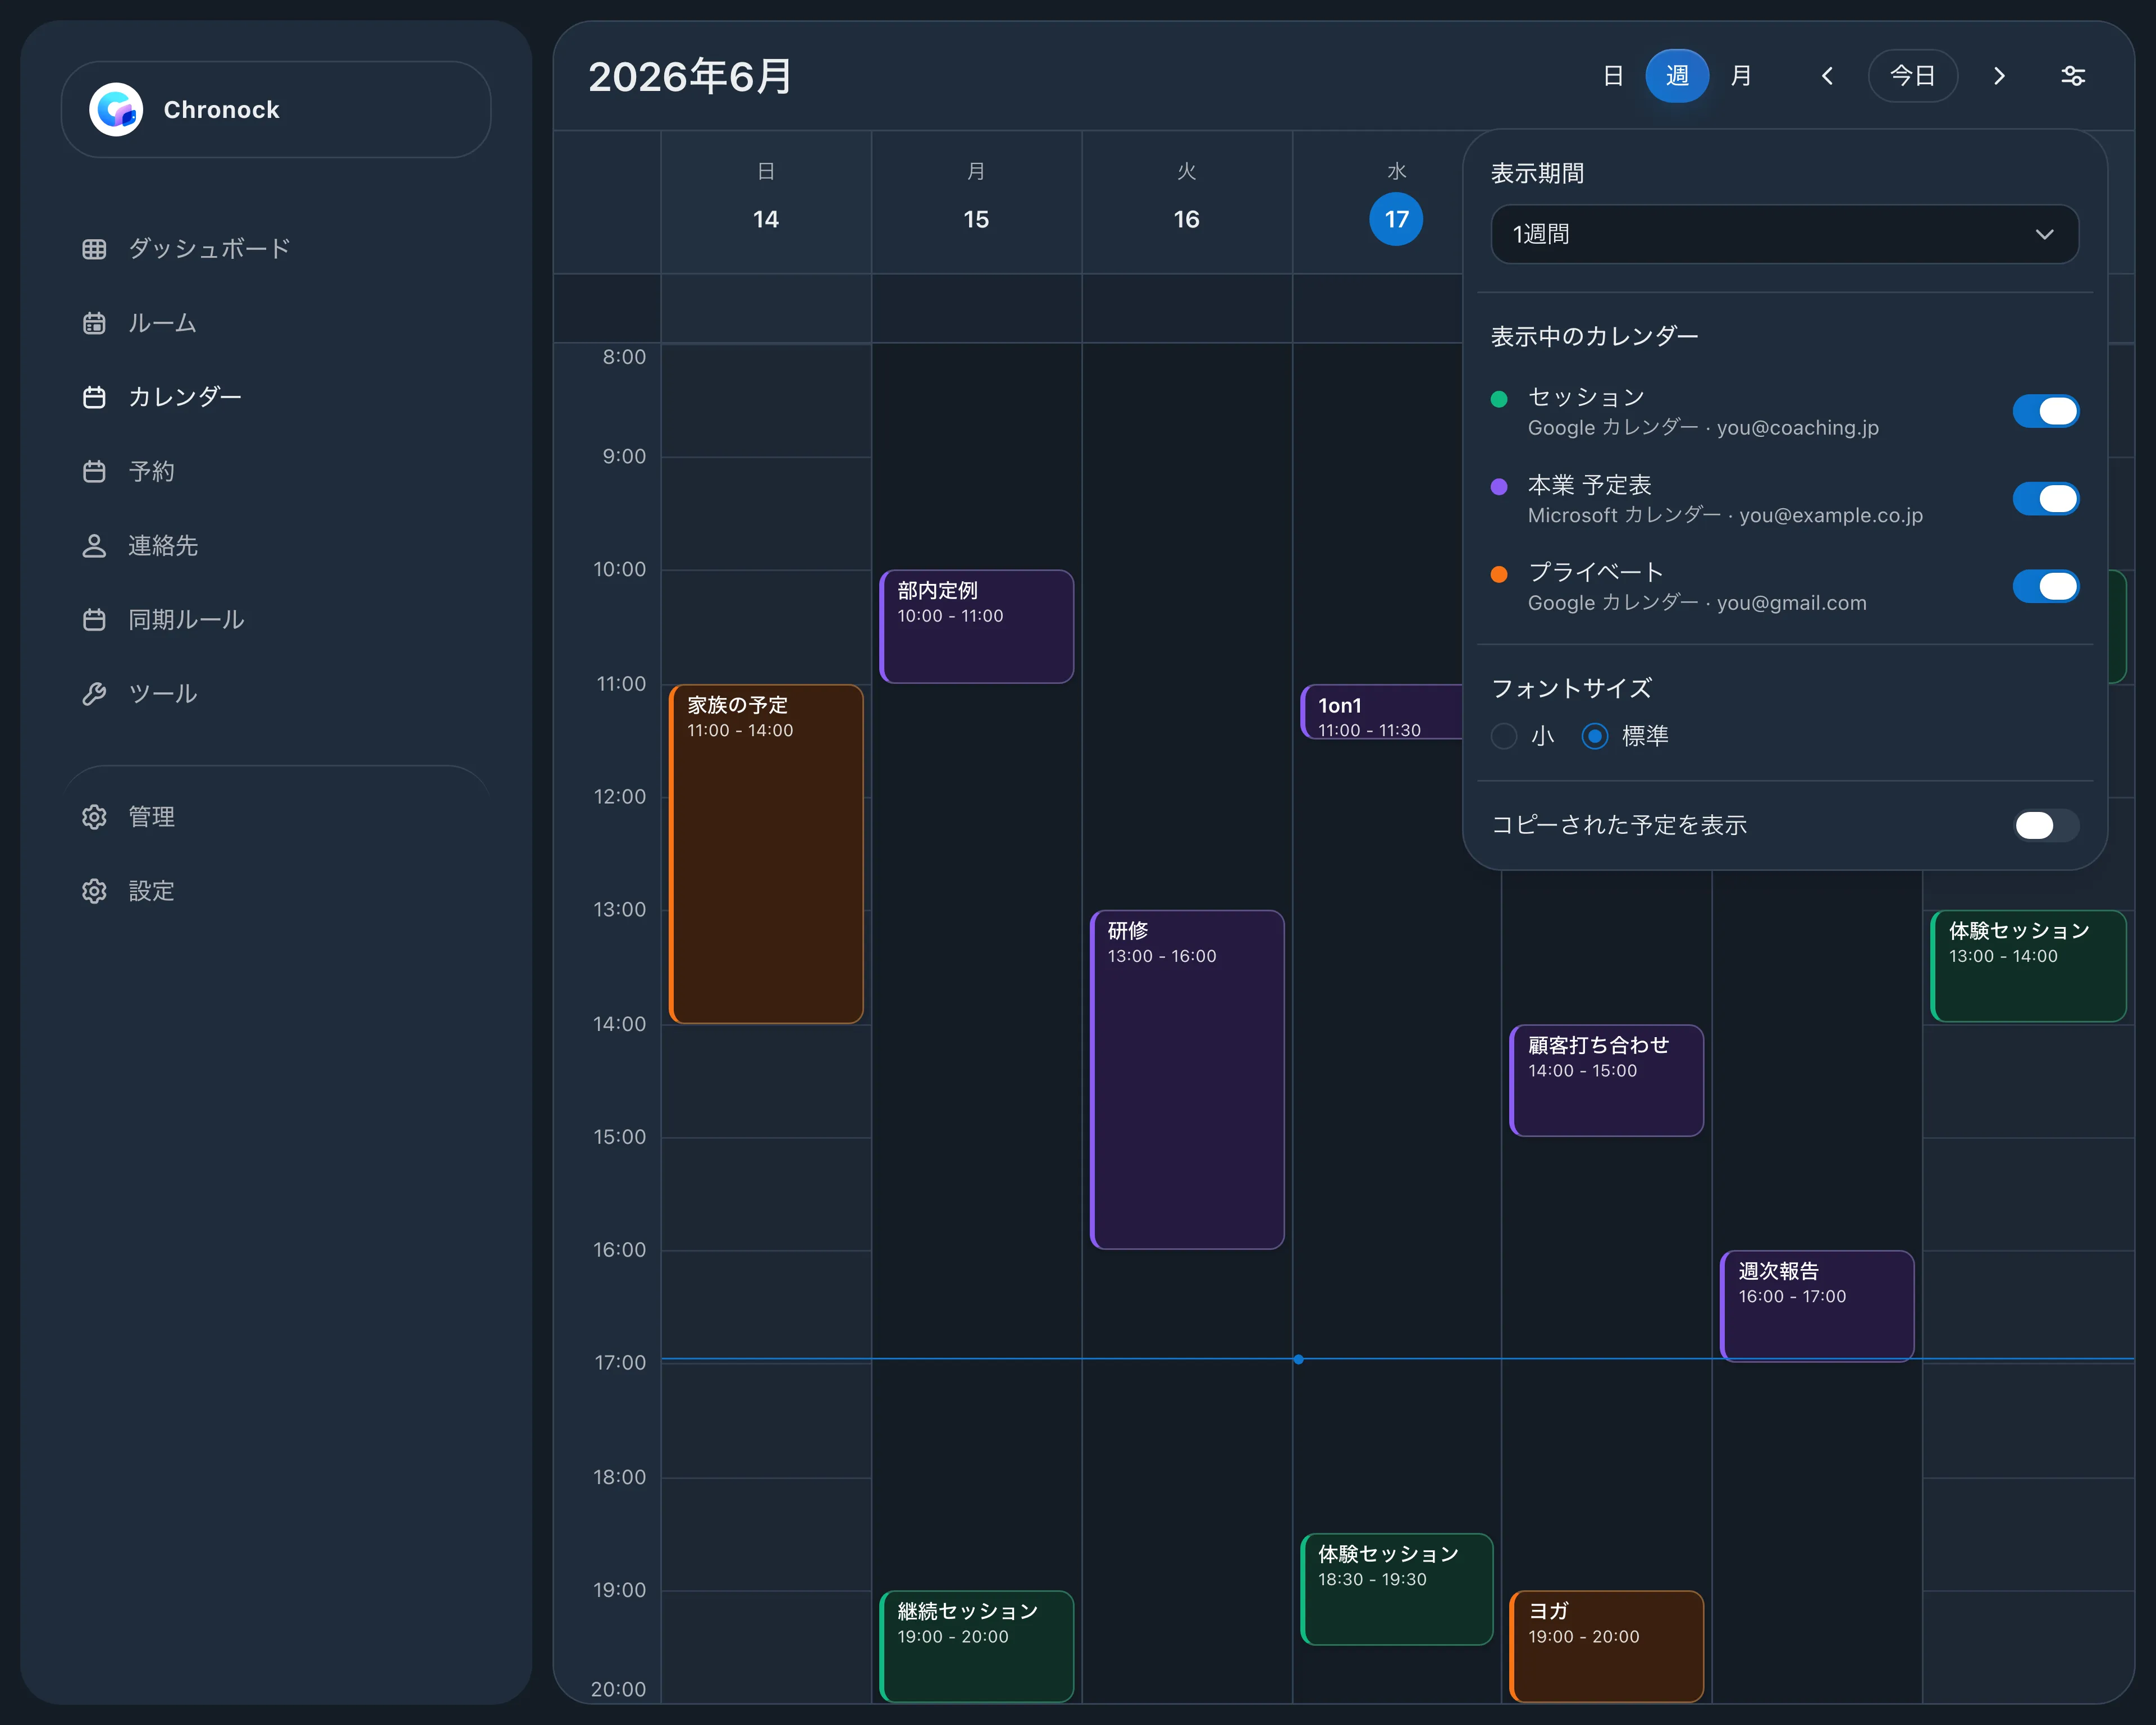
Task: Click the 今日 button
Action: click(1912, 76)
